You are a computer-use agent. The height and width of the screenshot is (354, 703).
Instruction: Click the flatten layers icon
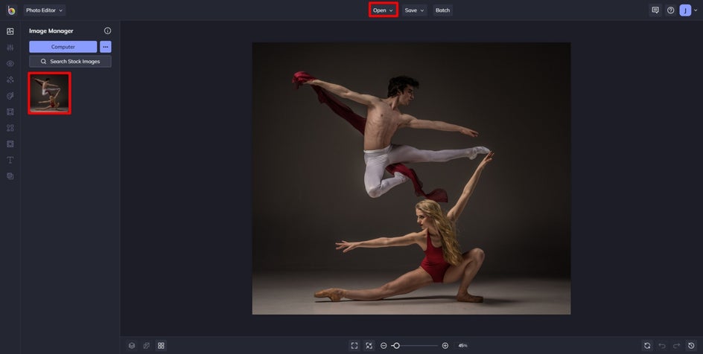coord(146,346)
